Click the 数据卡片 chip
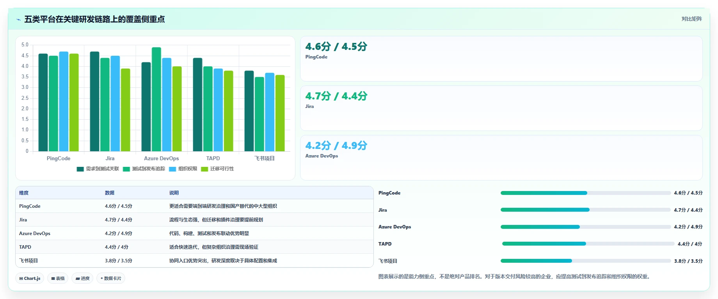 111,278
